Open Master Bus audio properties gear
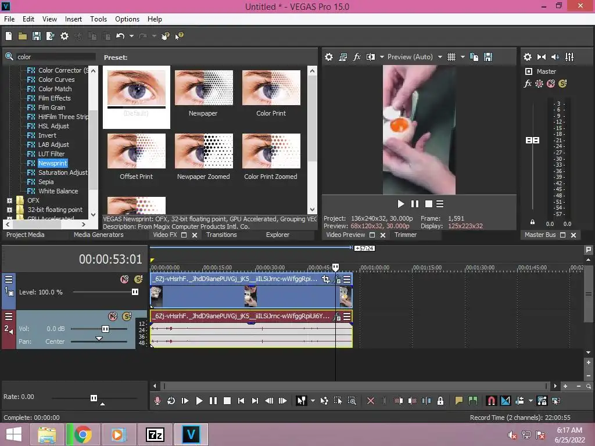Image resolution: width=595 pixels, height=446 pixels. point(528,57)
